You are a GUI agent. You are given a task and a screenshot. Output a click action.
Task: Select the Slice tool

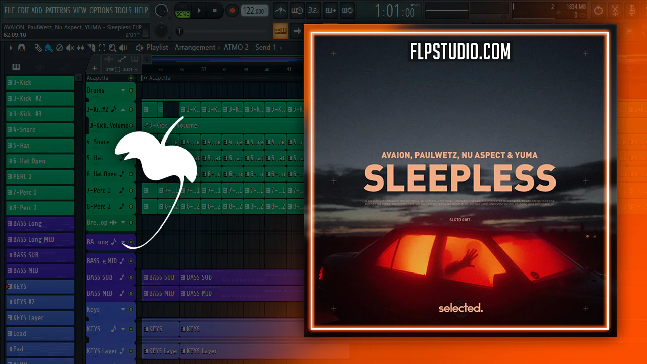91,48
